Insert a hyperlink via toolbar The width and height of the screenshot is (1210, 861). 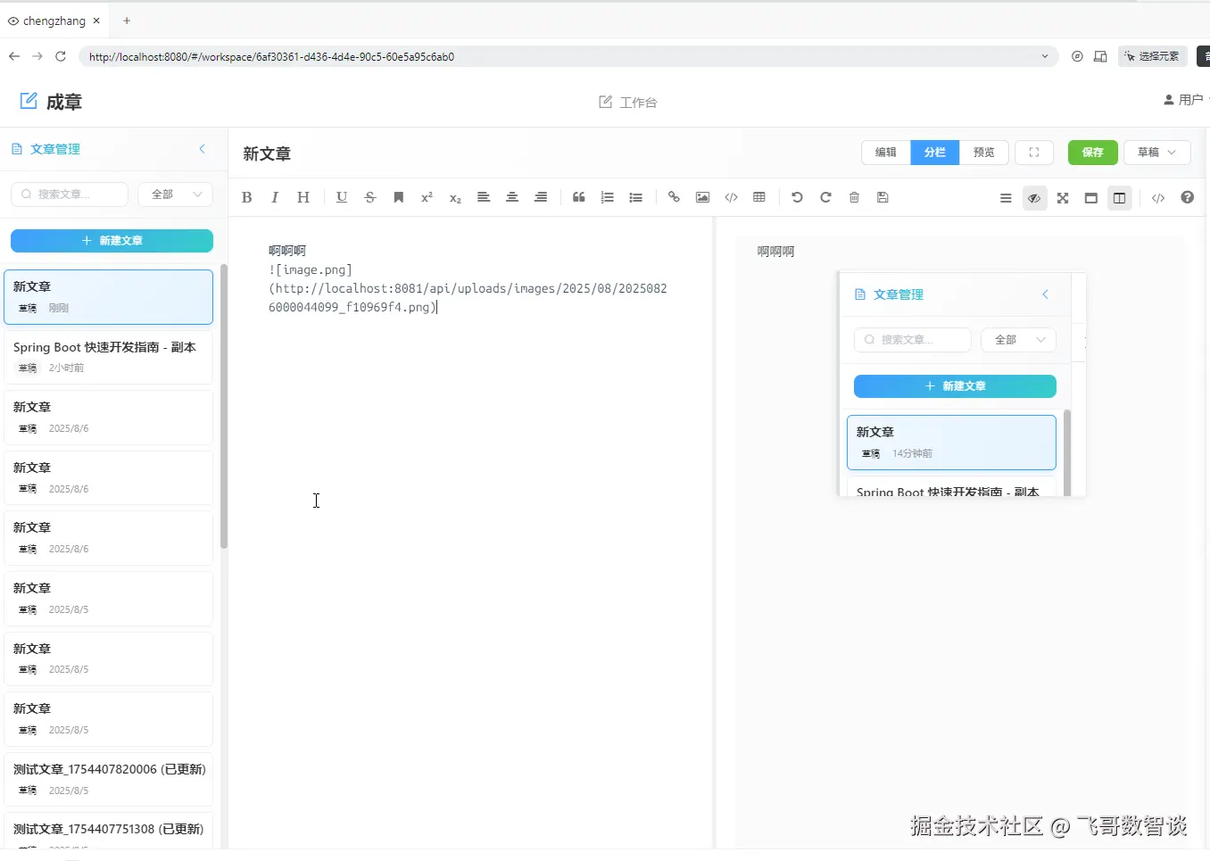674,197
